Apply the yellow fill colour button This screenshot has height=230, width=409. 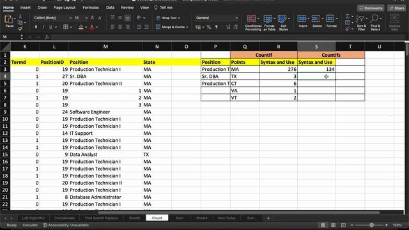click(x=81, y=27)
